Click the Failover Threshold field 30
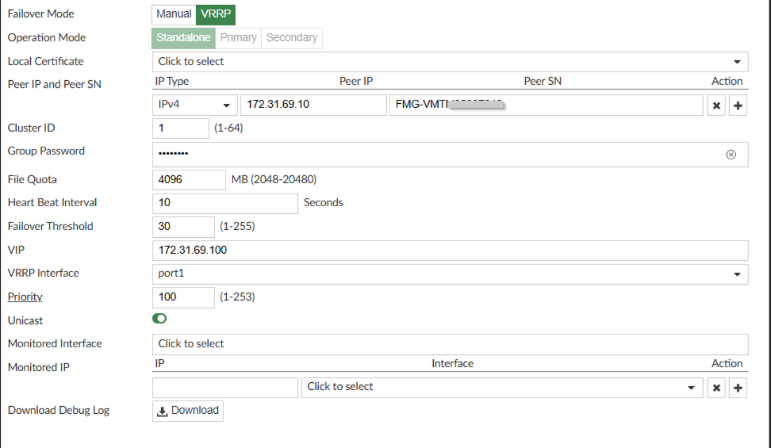Image resolution: width=771 pixels, height=448 pixels. (183, 227)
